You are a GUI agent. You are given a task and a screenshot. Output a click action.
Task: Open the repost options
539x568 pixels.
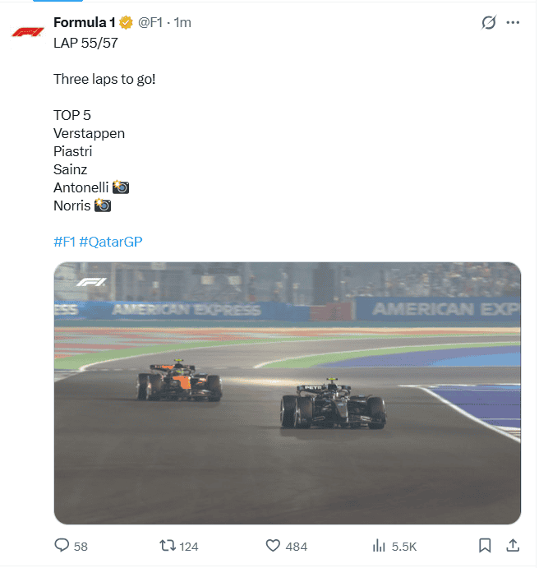pyautogui.click(x=167, y=546)
